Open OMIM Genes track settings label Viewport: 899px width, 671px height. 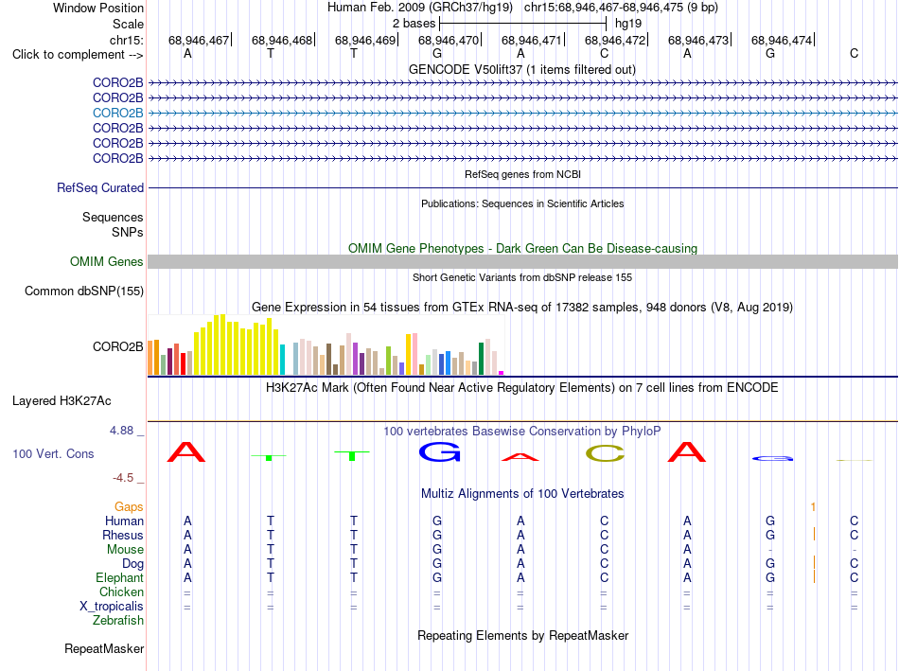pos(106,261)
